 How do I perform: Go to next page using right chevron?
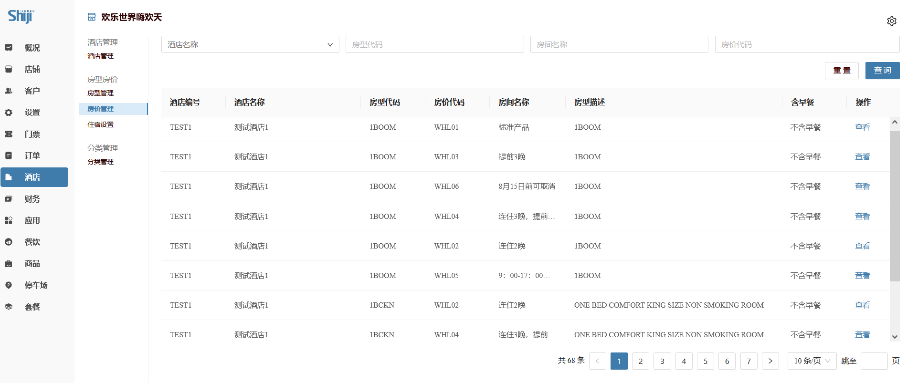coord(770,361)
